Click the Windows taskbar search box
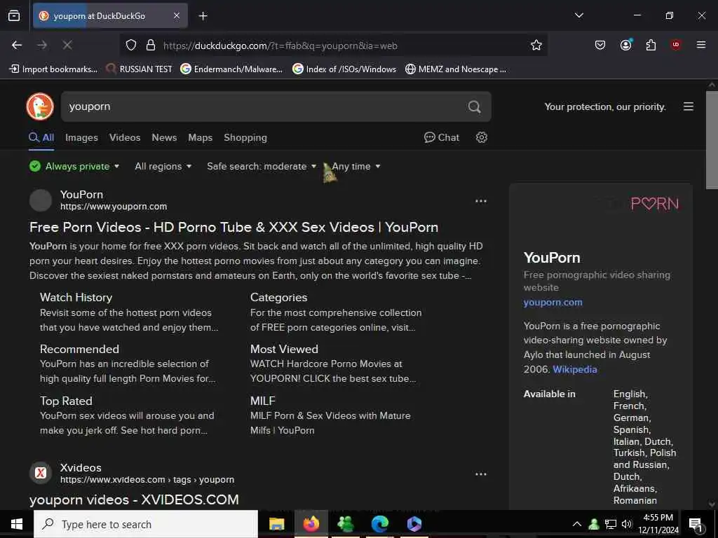The width and height of the screenshot is (718, 538). click(146, 524)
